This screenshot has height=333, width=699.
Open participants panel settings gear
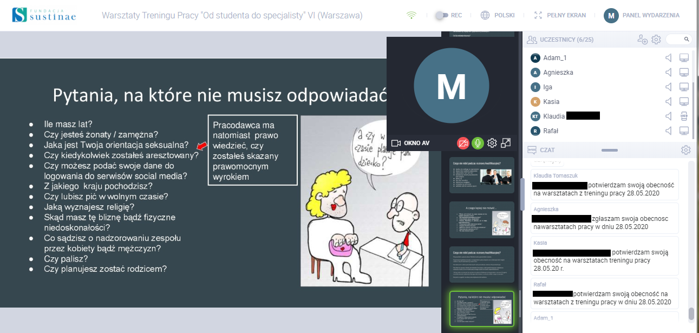(656, 40)
